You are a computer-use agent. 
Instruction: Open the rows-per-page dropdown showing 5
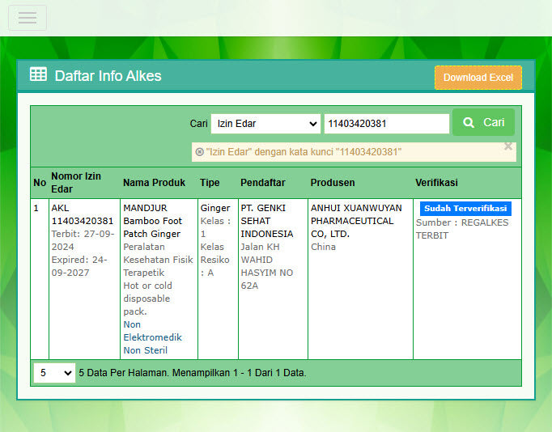click(54, 373)
